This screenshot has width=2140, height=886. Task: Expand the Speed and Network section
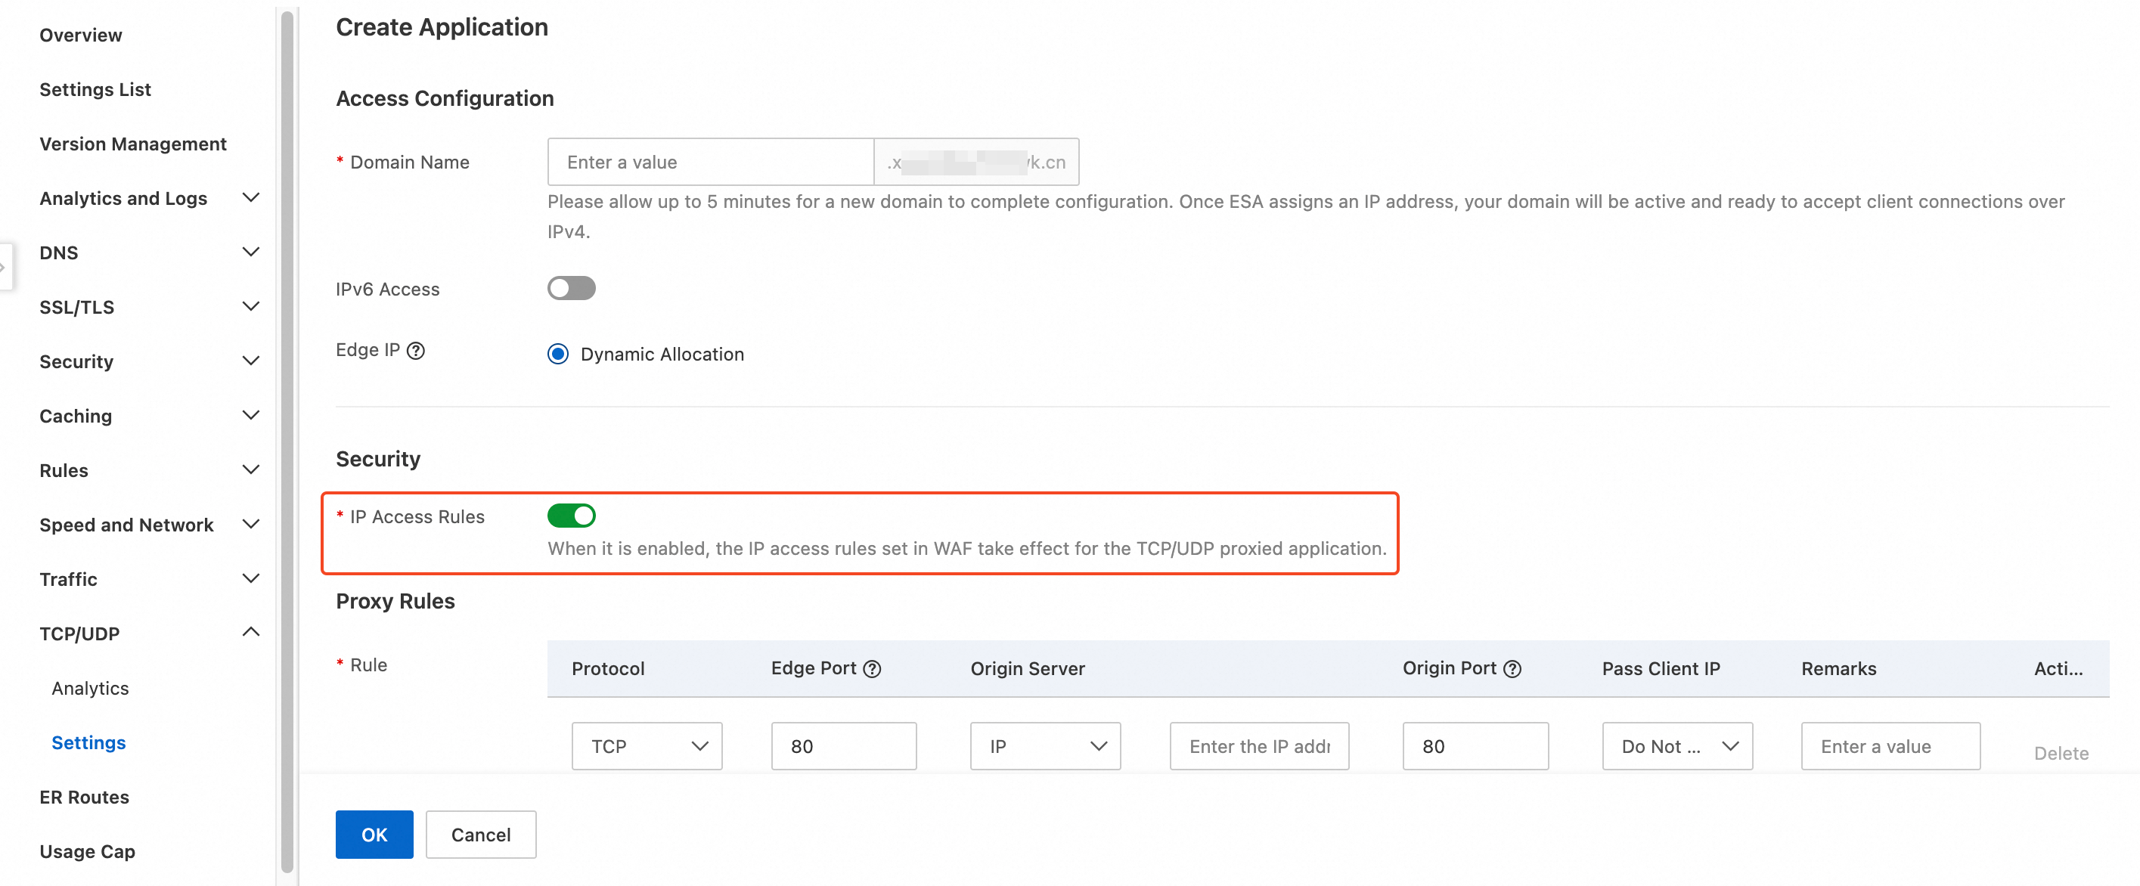(250, 524)
